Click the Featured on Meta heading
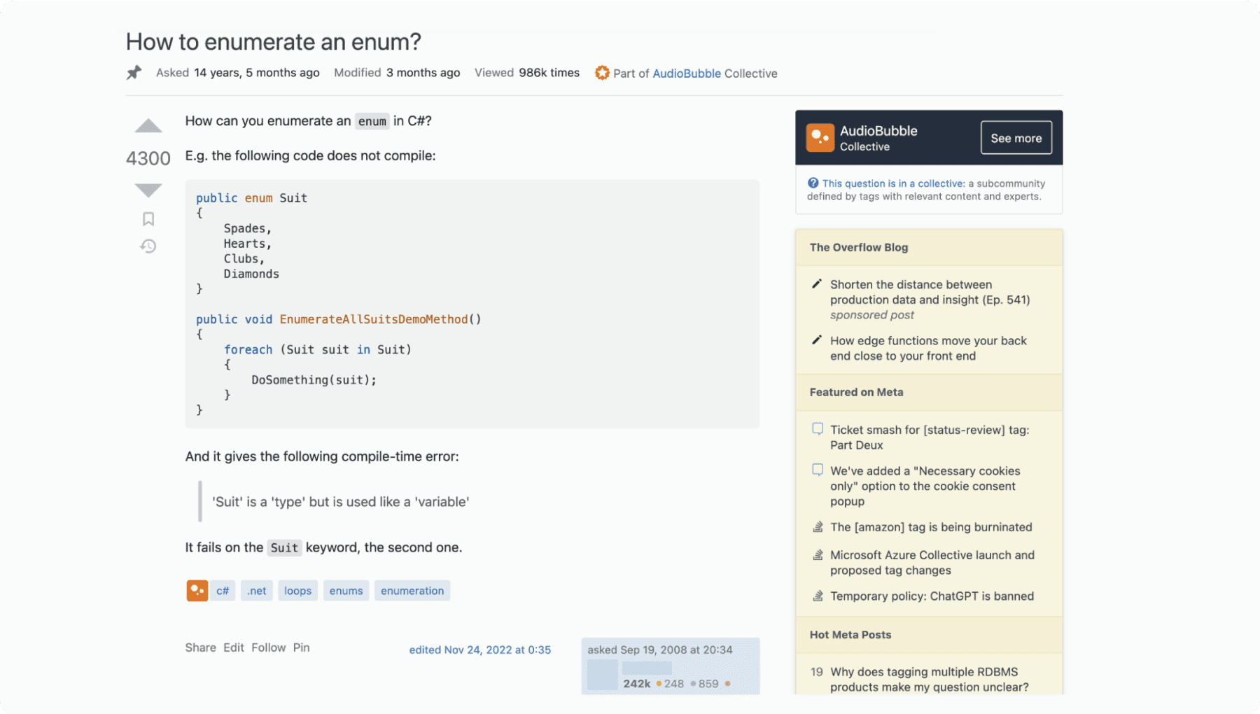This screenshot has height=714, width=1260. click(856, 392)
